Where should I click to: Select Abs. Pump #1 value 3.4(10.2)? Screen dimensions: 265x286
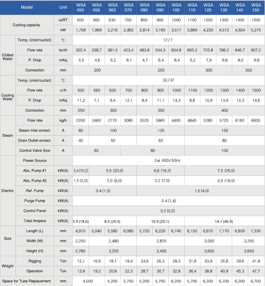point(80,171)
